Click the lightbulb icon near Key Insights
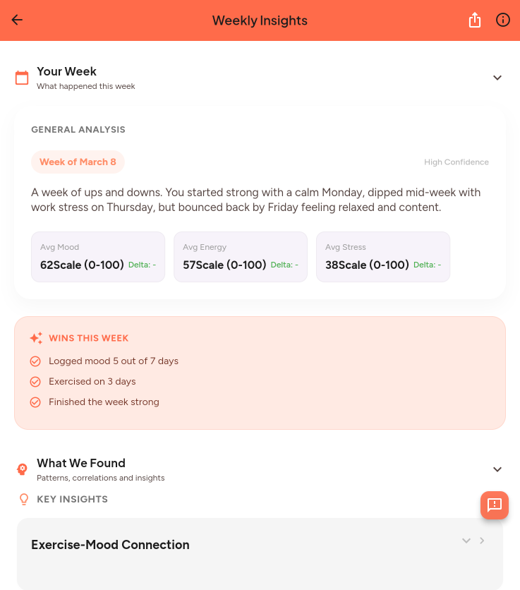Viewport: 520px width, 590px height. click(x=23, y=499)
